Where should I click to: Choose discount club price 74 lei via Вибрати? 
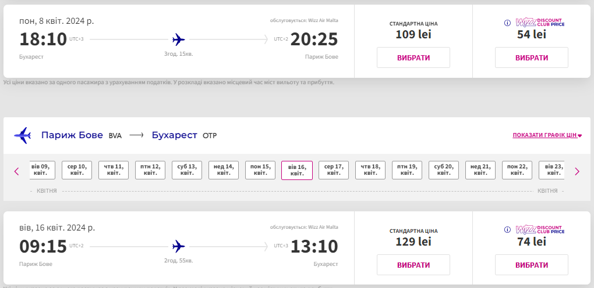532,265
